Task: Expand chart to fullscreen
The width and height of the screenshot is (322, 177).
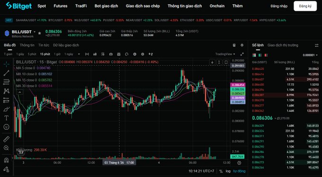Action: (x=242, y=54)
